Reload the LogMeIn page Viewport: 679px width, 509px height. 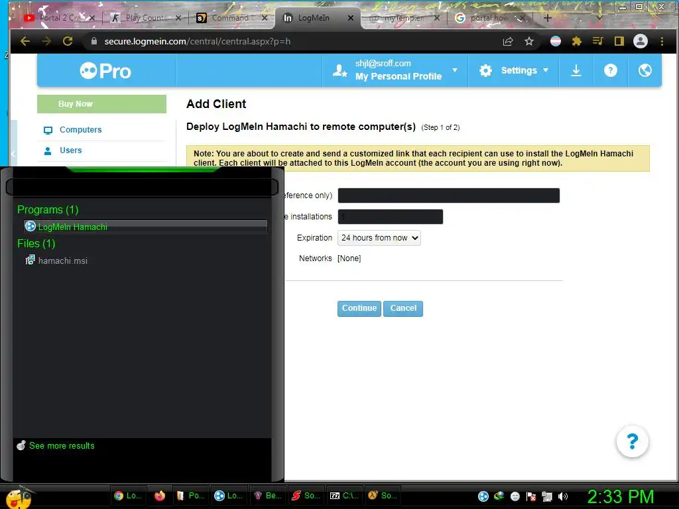(68, 41)
